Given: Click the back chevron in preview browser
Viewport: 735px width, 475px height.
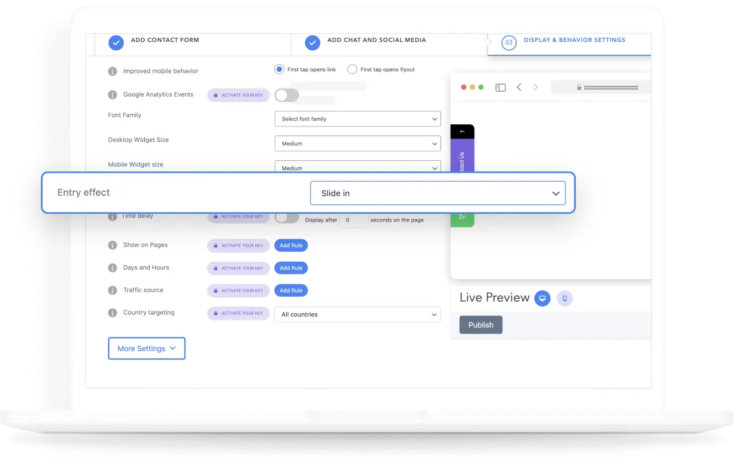Looking at the screenshot, I should click(519, 87).
